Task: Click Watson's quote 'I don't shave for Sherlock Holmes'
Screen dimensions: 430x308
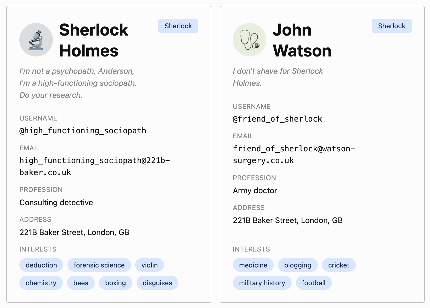Action: click(278, 77)
